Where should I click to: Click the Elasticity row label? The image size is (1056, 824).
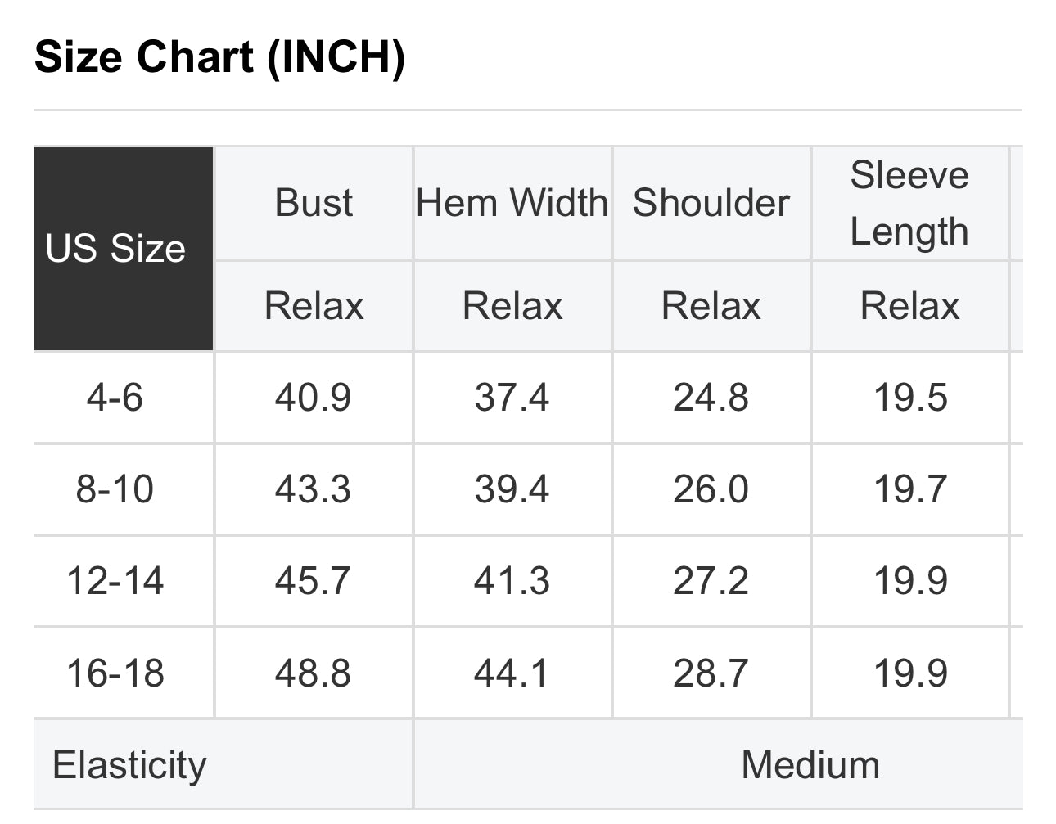pos(129,765)
